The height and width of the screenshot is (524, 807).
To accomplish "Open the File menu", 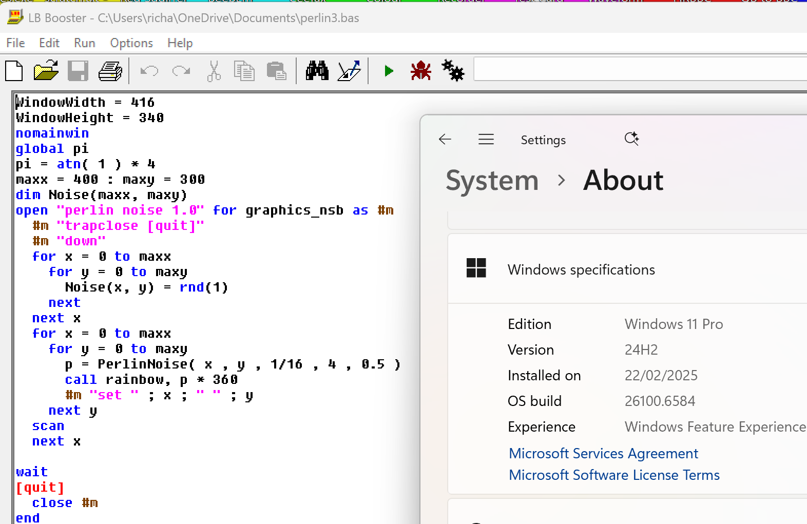I will 15,43.
